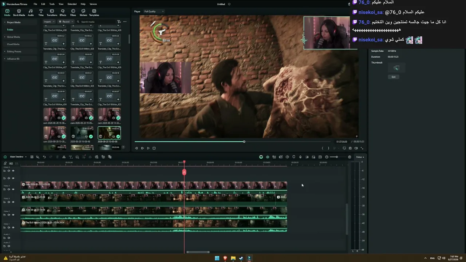Open the Help menu
Image resolution: width=466 pixels, height=262 pixels.
(83, 4)
